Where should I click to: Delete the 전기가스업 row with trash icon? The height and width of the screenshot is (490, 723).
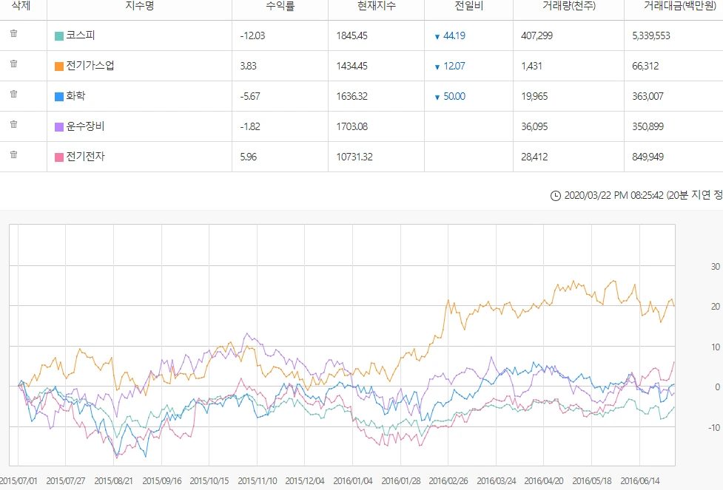(x=14, y=64)
